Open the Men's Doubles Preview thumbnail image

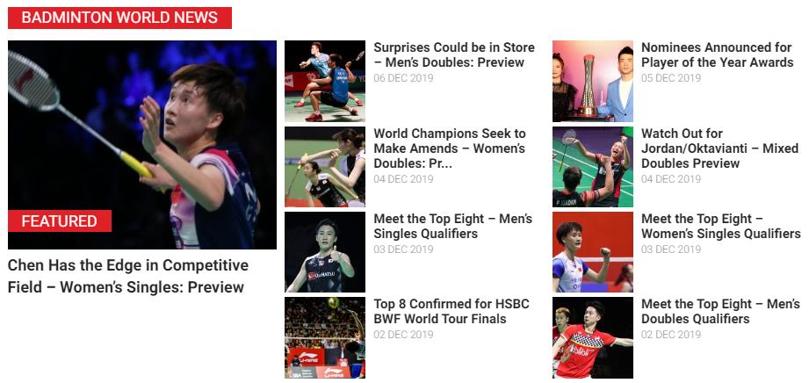pos(325,81)
